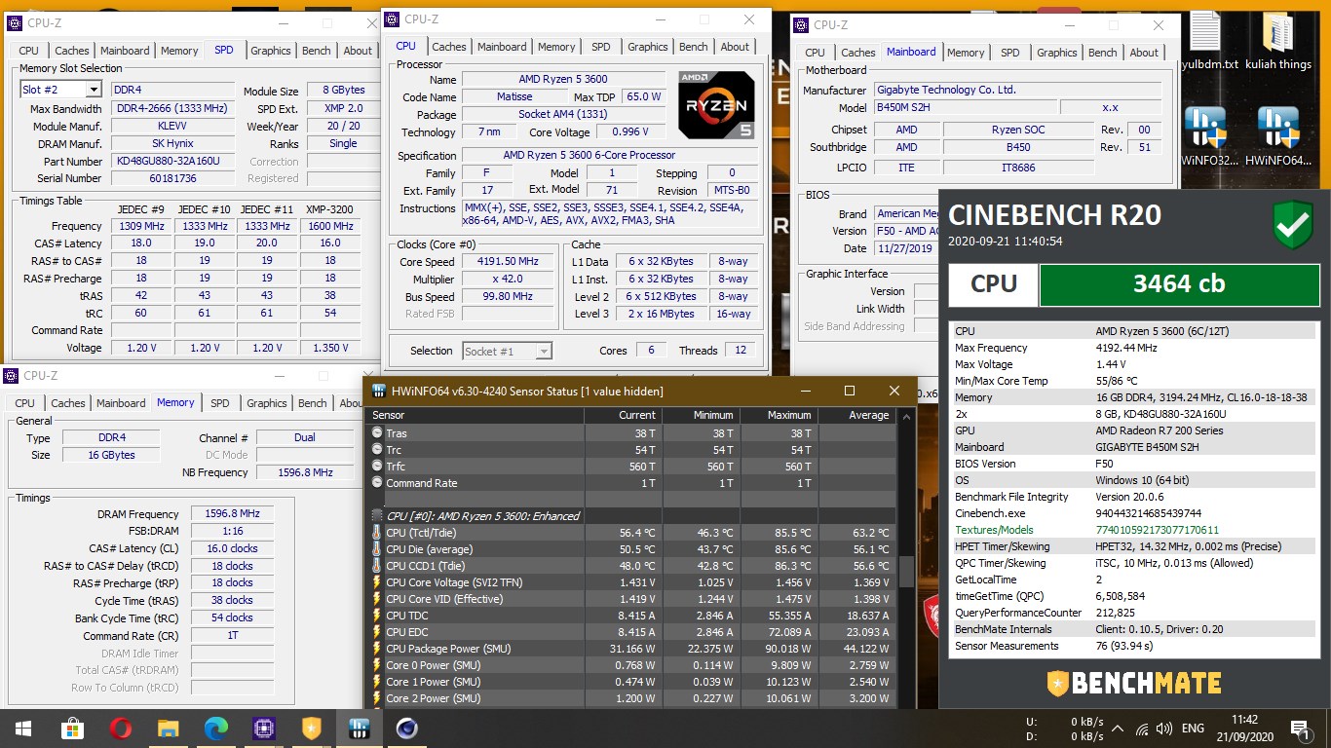Click the HWiNFO vertical scrollbar thumb
The image size is (1331, 748).
pos(907,572)
